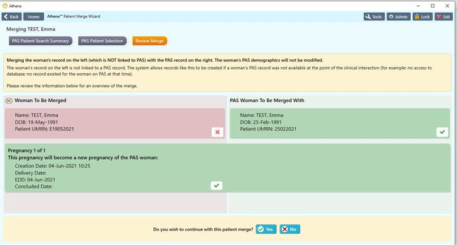Click PAS Woman To Be Merged With heading

[x=267, y=101]
